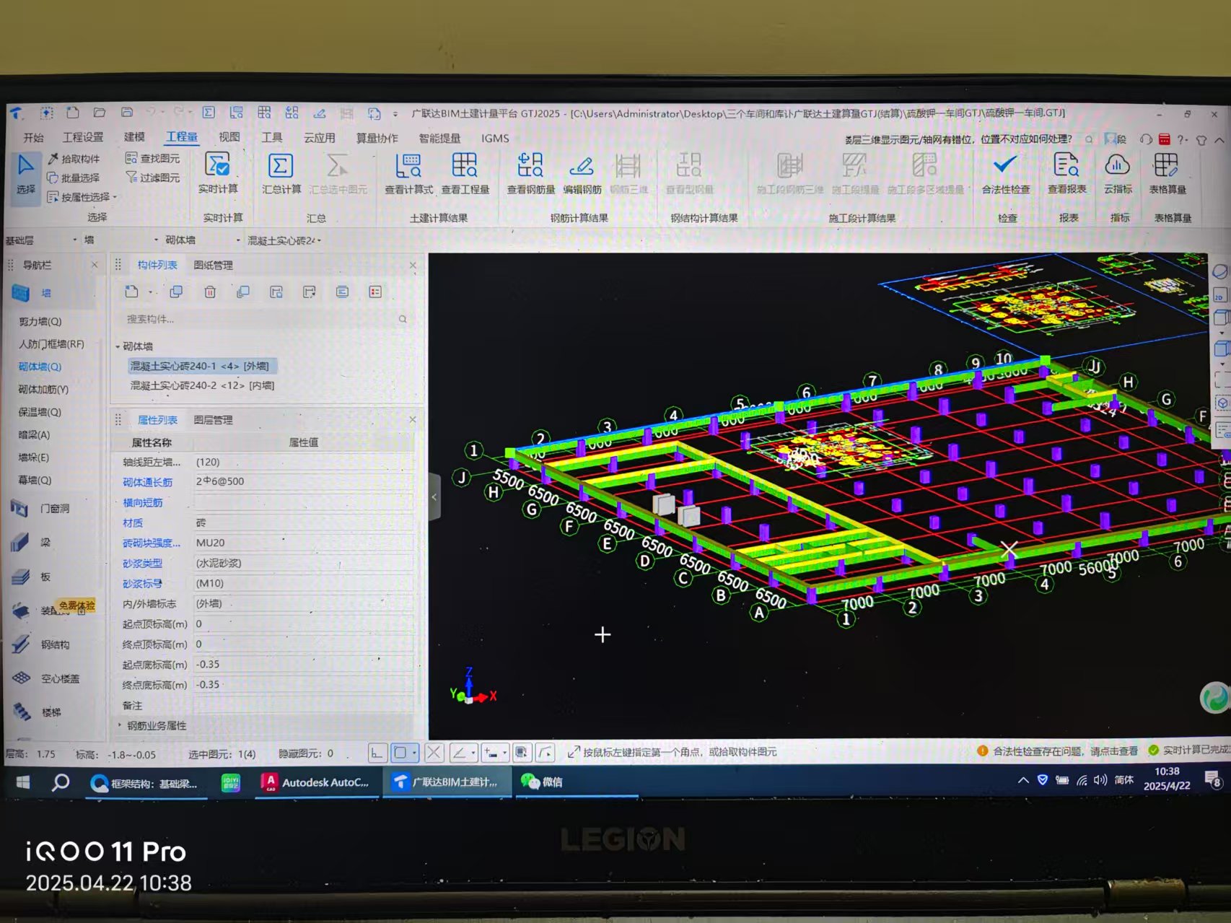The height and width of the screenshot is (923, 1231).
Task: Click 查找图元 find element tool
Action: click(153, 158)
